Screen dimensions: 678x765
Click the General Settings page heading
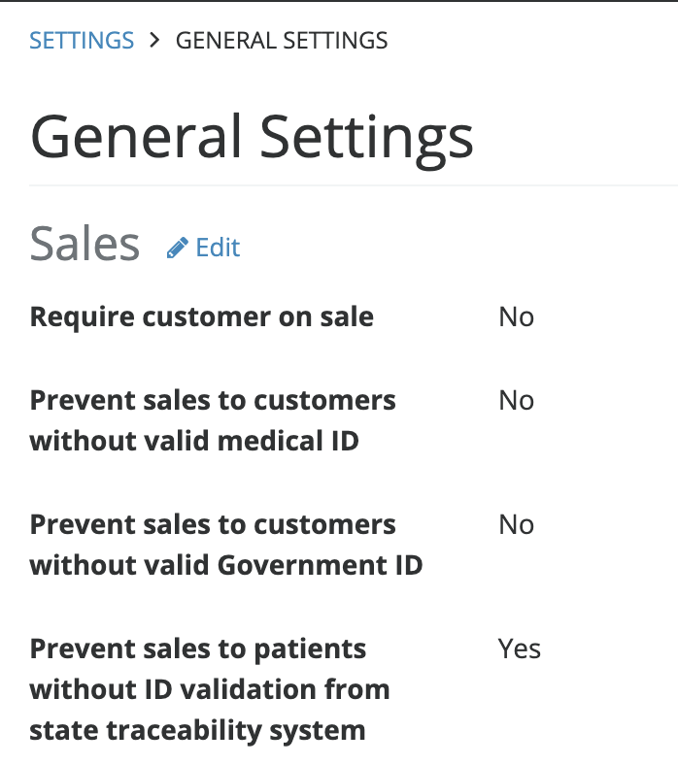click(252, 136)
